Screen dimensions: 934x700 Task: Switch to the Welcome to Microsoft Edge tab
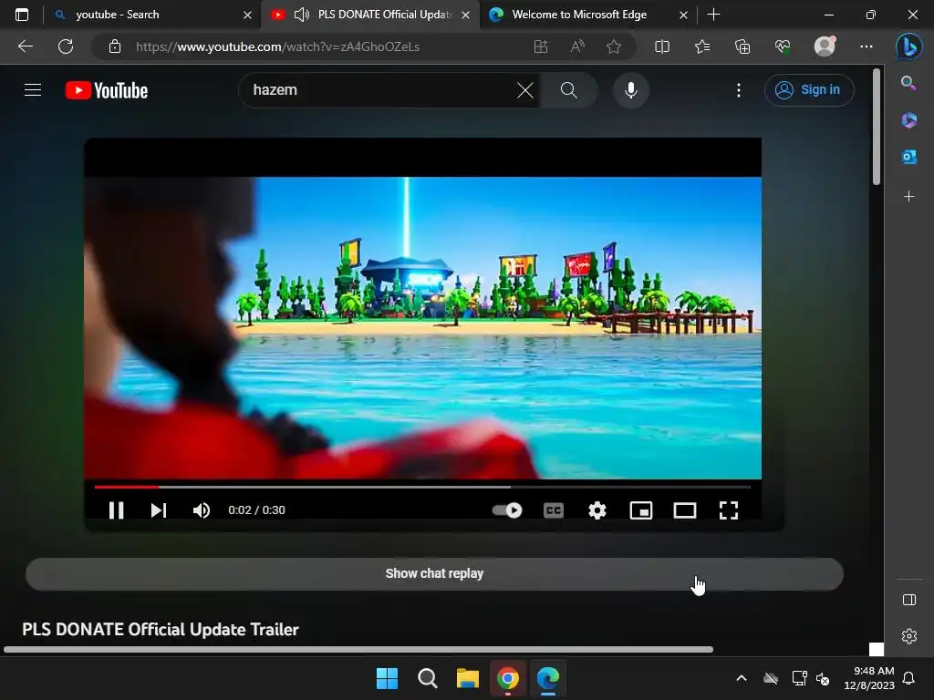(x=588, y=15)
